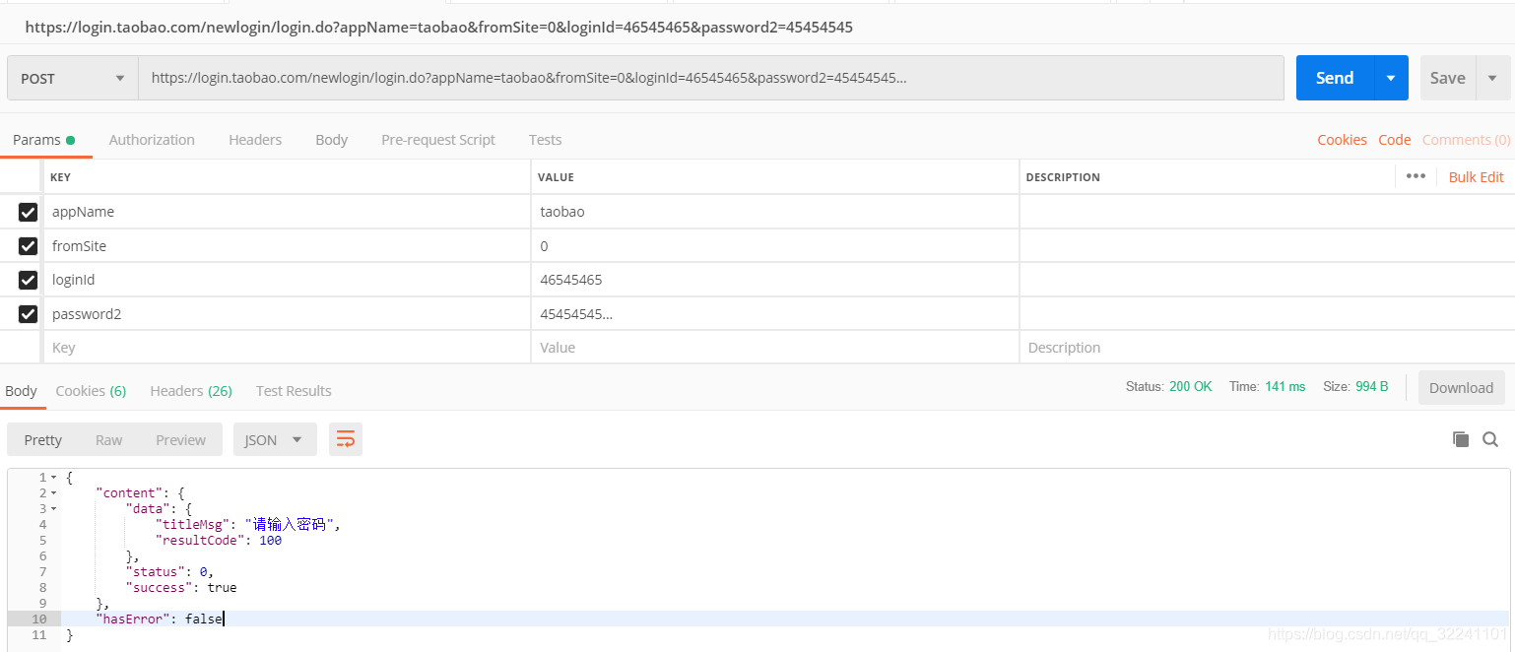The image size is (1515, 652).
Task: Click the taobao value cell
Action: click(x=775, y=212)
